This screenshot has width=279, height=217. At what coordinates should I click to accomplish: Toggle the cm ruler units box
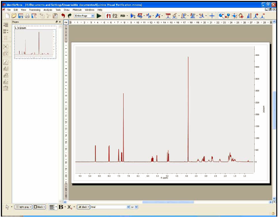point(66,23)
